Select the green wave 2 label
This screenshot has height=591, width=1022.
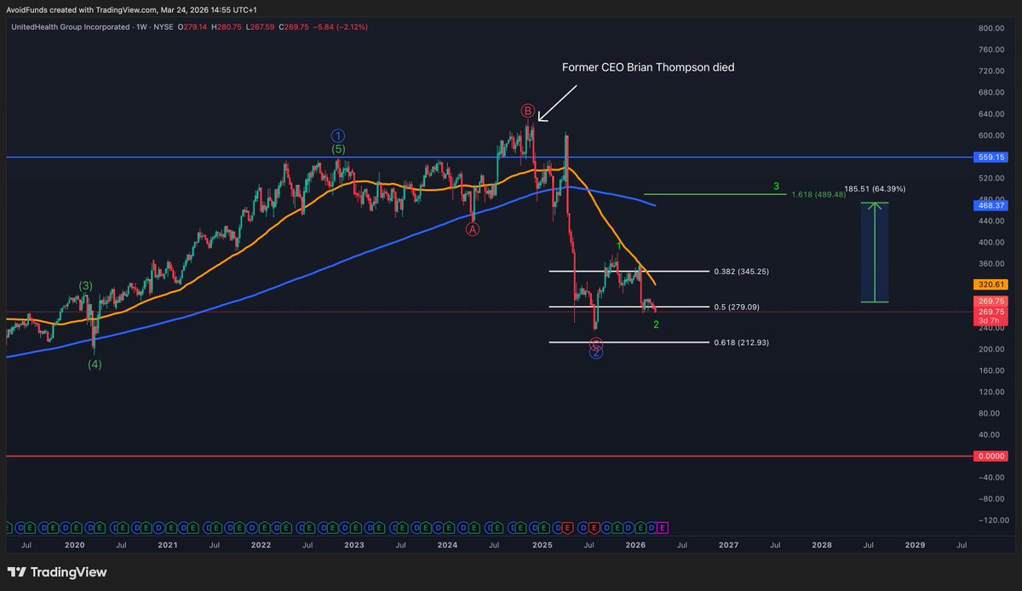657,324
